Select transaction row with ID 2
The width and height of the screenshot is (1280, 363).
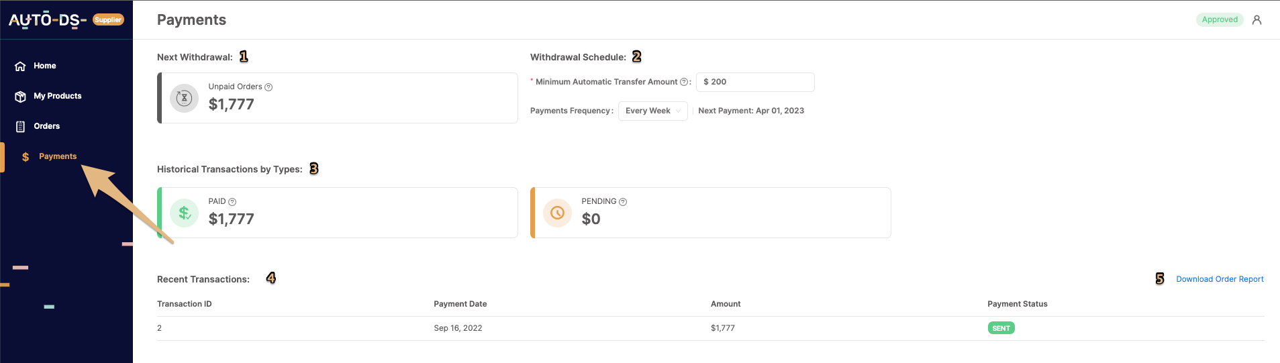(710, 328)
